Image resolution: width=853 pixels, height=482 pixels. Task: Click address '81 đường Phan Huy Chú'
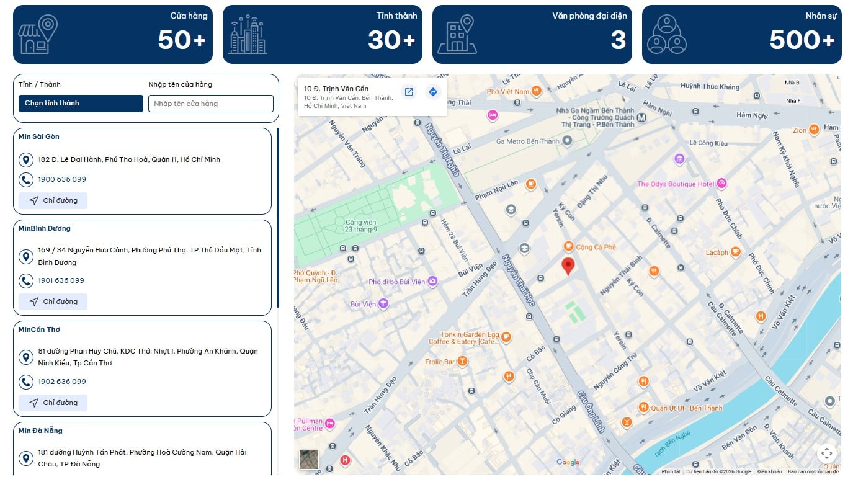tap(148, 357)
